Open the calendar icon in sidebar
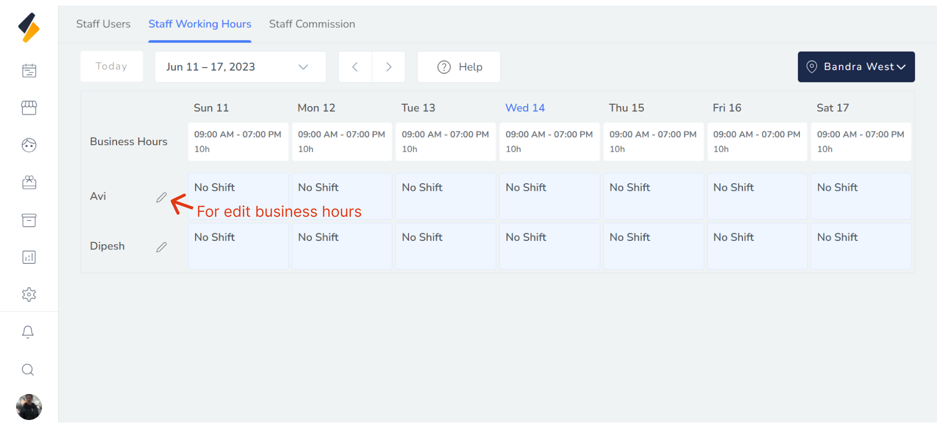This screenshot has width=937, height=428. coord(29,71)
